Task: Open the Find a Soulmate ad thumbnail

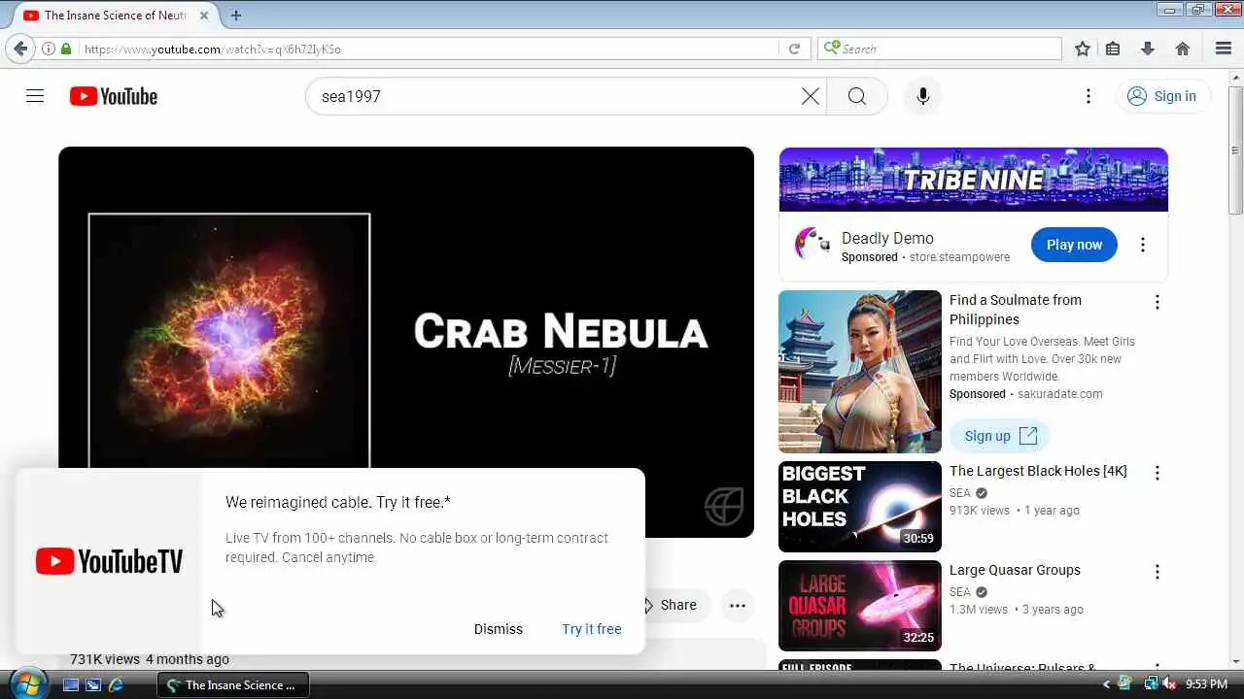Action: pos(860,372)
